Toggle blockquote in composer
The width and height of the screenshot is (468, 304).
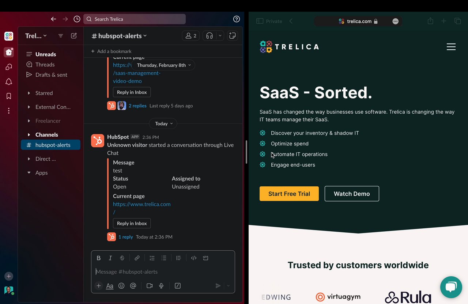[179, 258]
